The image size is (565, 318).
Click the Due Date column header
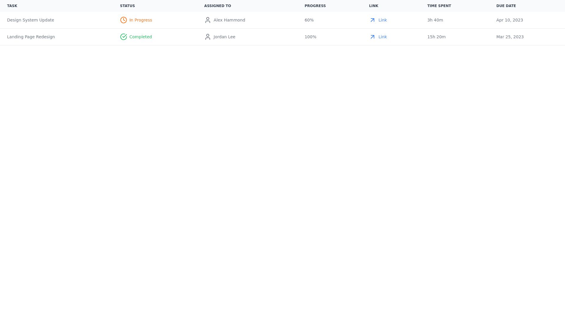click(506, 6)
